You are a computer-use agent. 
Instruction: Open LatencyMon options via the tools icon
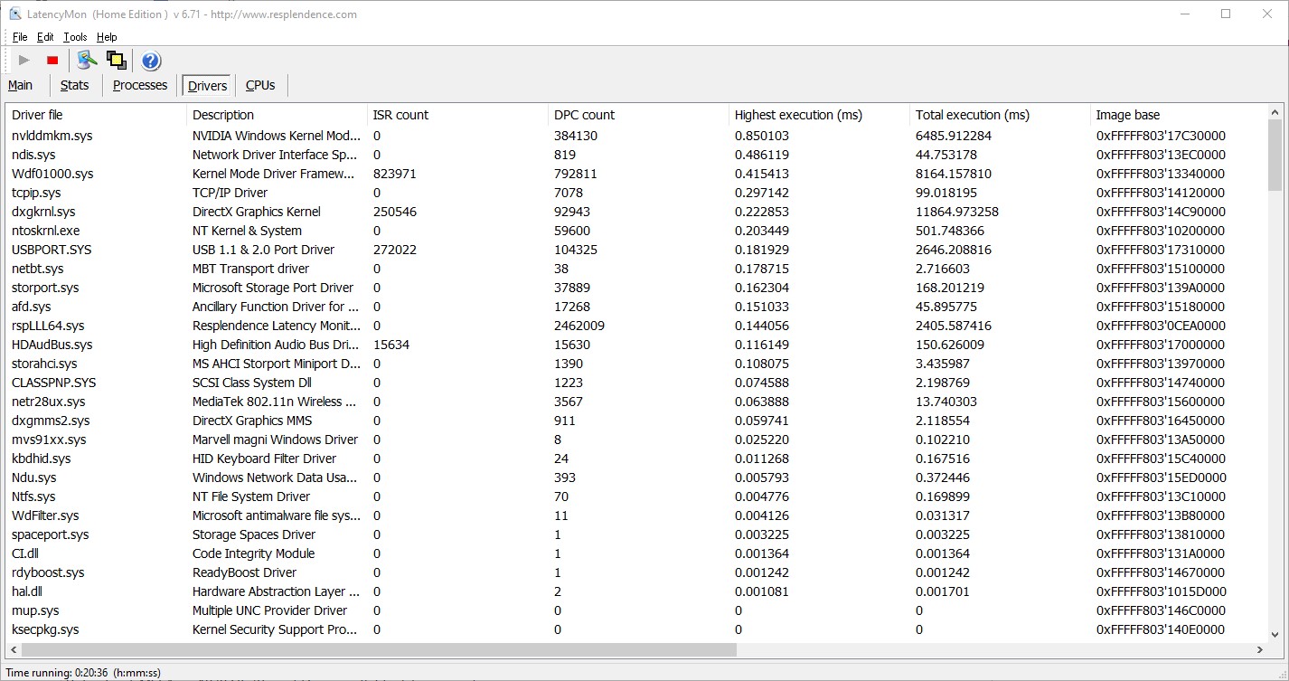(x=87, y=58)
